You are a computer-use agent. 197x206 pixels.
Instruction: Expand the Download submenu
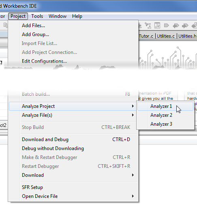pos(73,175)
